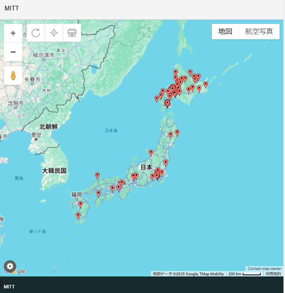This screenshot has width=285, height=293.
Task: Zoom in with the plus button
Action: (13, 33)
